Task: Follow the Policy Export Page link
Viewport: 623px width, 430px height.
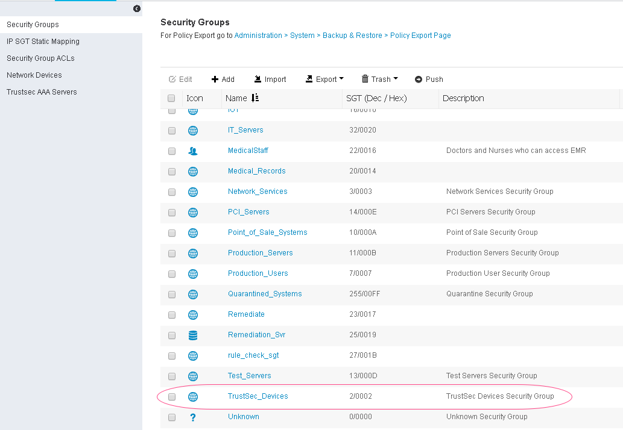Action: (420, 35)
